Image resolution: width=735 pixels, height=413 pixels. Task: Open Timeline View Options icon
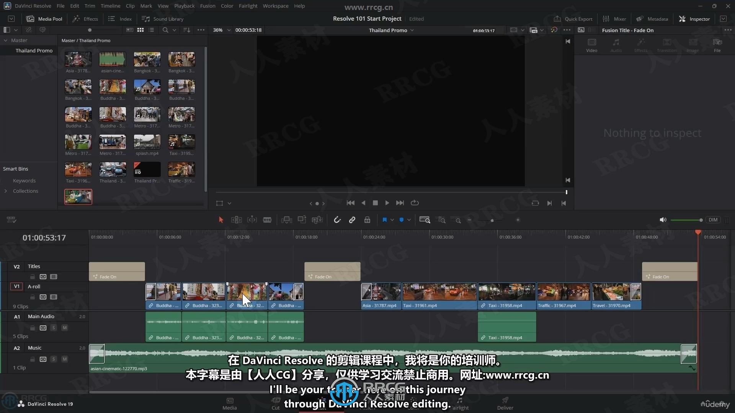(11, 220)
